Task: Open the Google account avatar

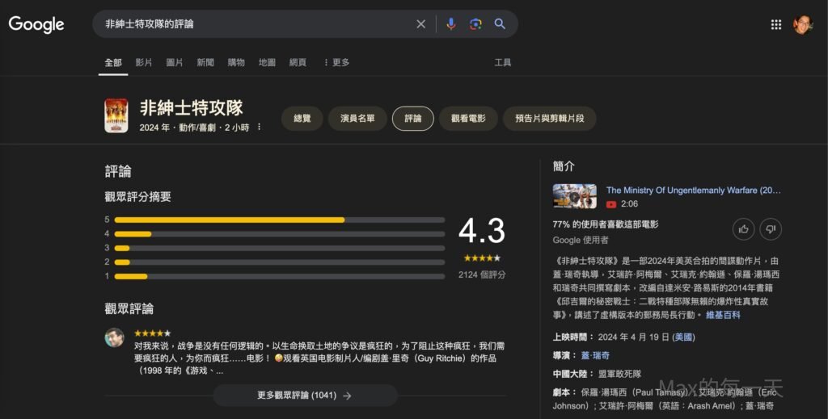Action: point(802,24)
